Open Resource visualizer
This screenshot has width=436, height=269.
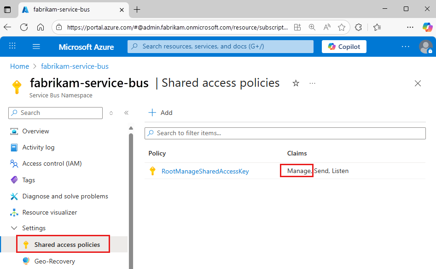pos(50,212)
